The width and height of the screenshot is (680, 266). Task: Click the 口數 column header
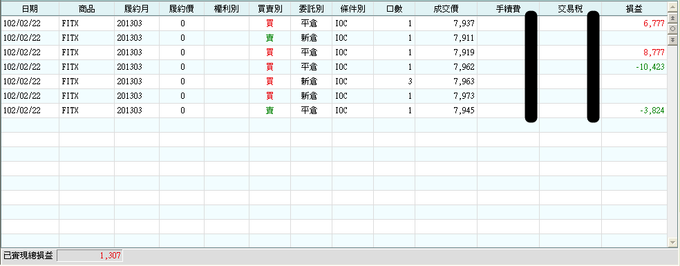[x=394, y=9]
